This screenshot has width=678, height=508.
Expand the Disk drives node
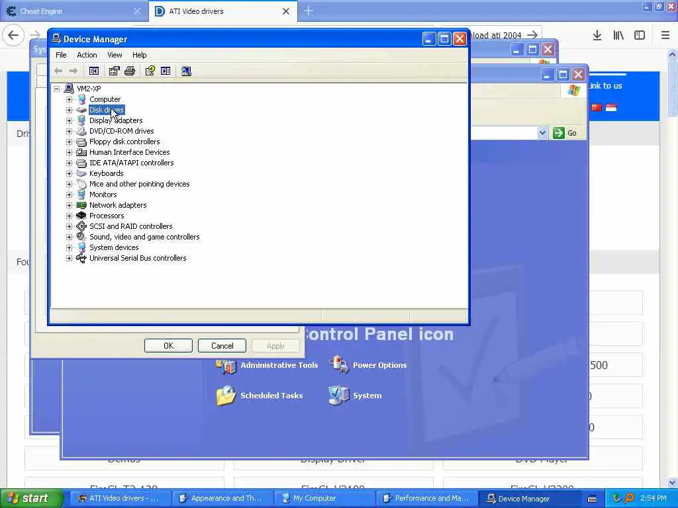[69, 110]
